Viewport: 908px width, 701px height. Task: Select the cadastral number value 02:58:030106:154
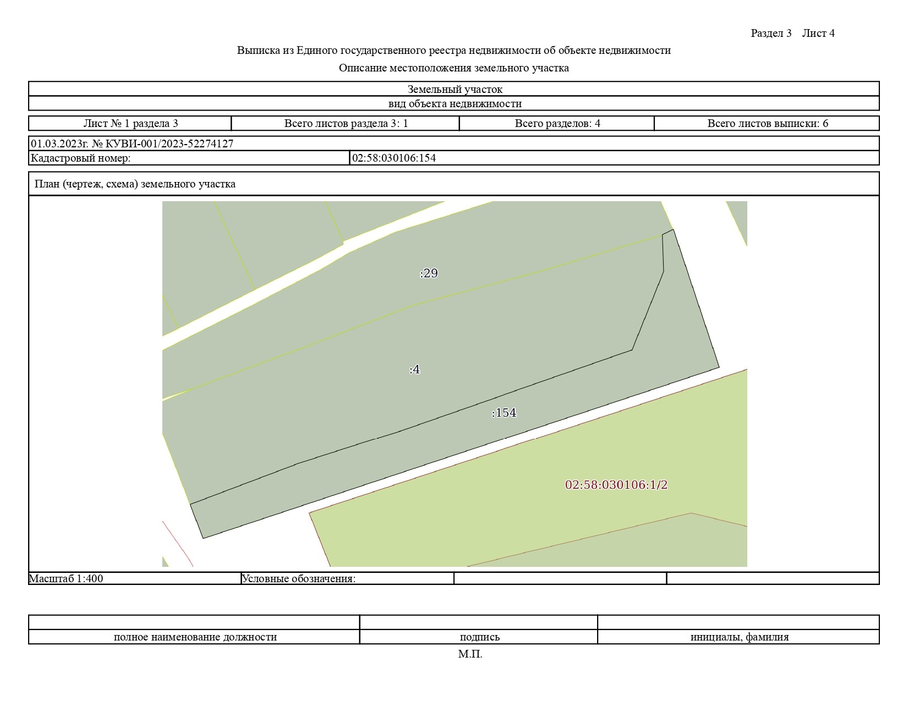pos(394,158)
